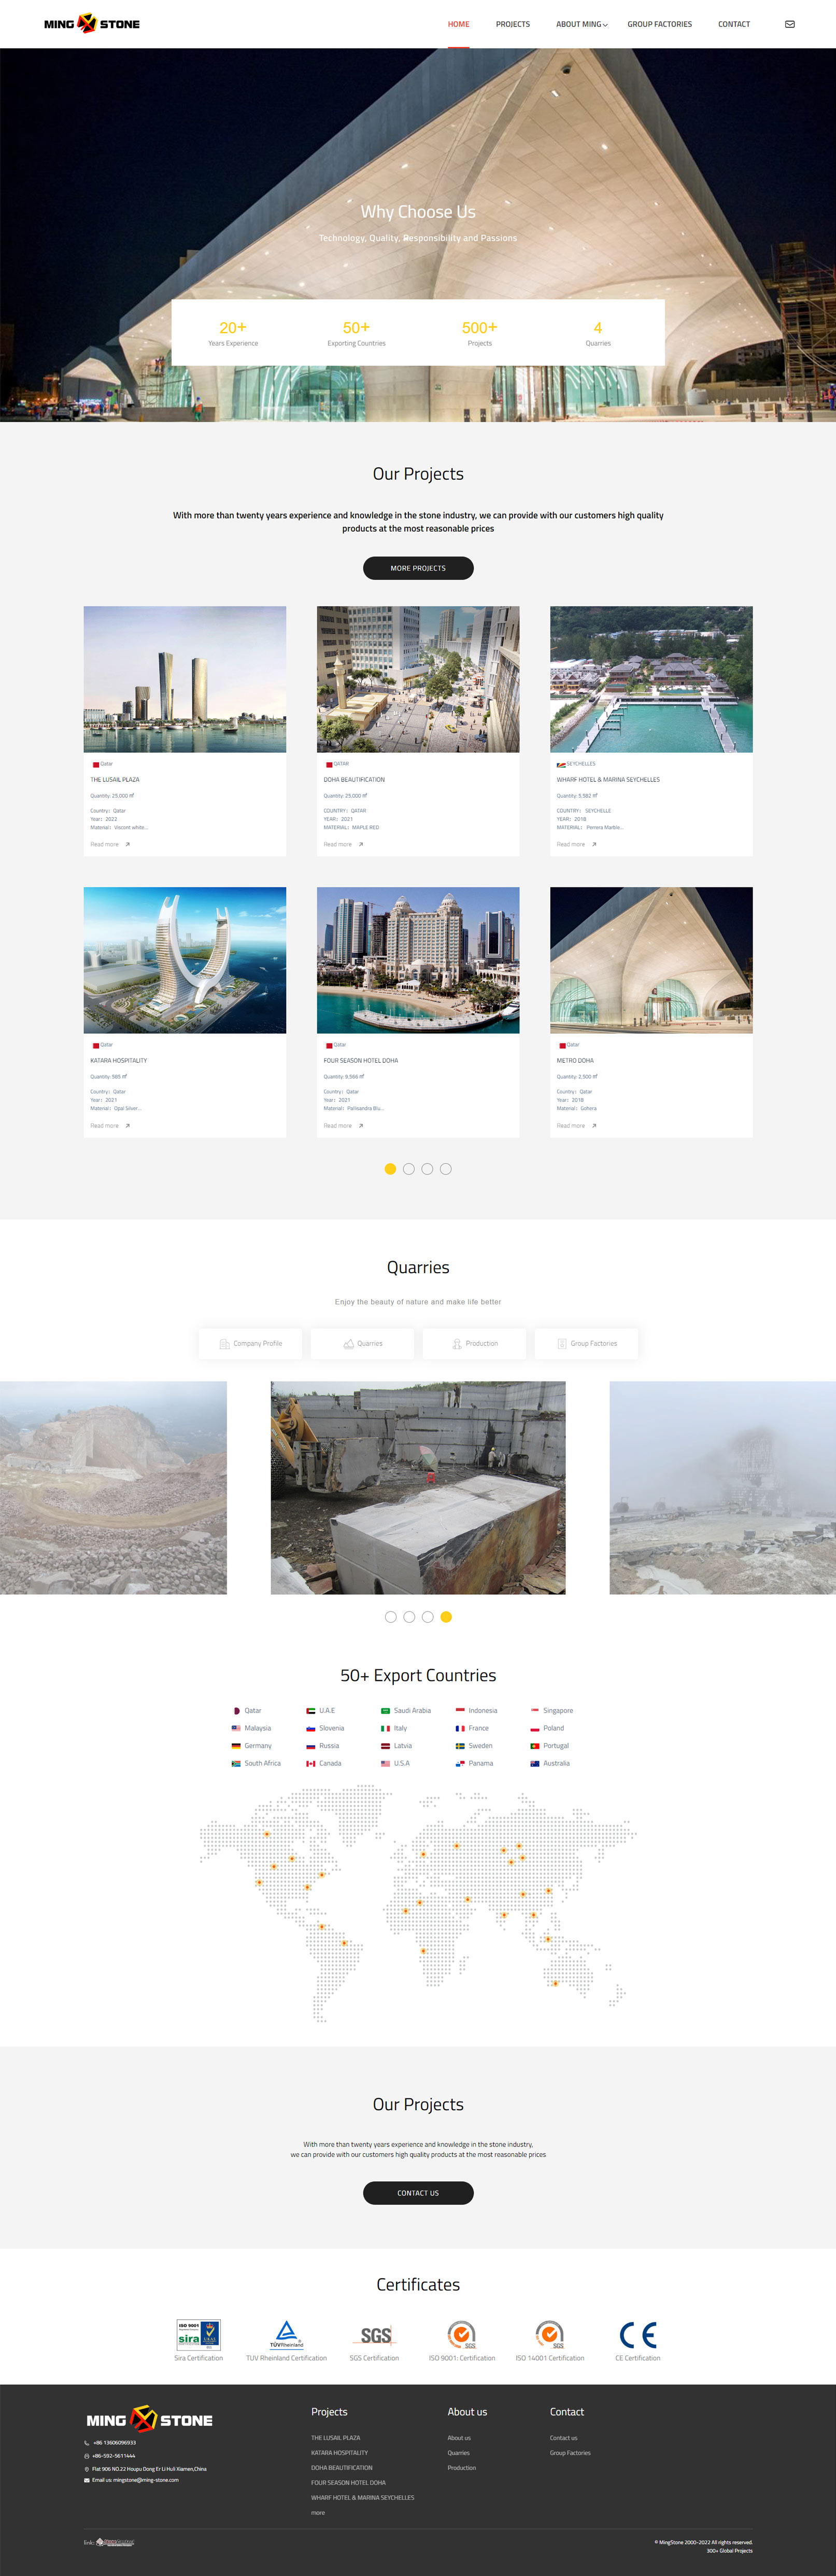Click the Company Profile tab under Quarries
The height and width of the screenshot is (2576, 836).
251,1343
